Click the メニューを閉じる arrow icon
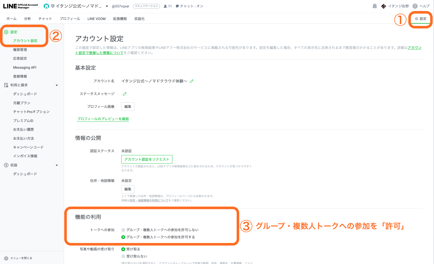Viewport: 434px width, 264px height. 6,258
